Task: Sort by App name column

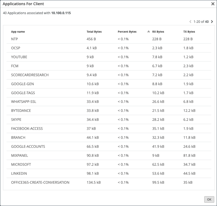Action: (18, 32)
